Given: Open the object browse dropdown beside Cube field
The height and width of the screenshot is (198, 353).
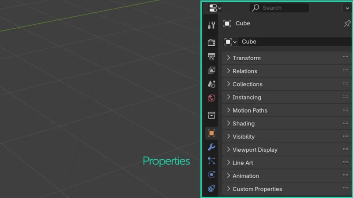Looking at the screenshot, I should click(x=230, y=42).
